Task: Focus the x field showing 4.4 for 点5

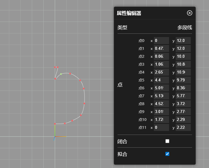Action: (x=161, y=80)
